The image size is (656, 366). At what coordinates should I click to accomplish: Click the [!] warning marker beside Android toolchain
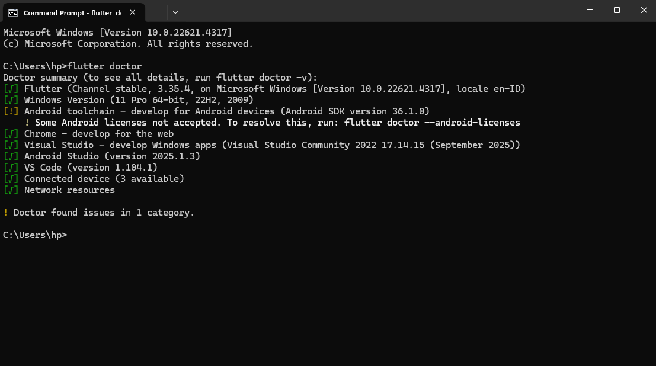11,111
